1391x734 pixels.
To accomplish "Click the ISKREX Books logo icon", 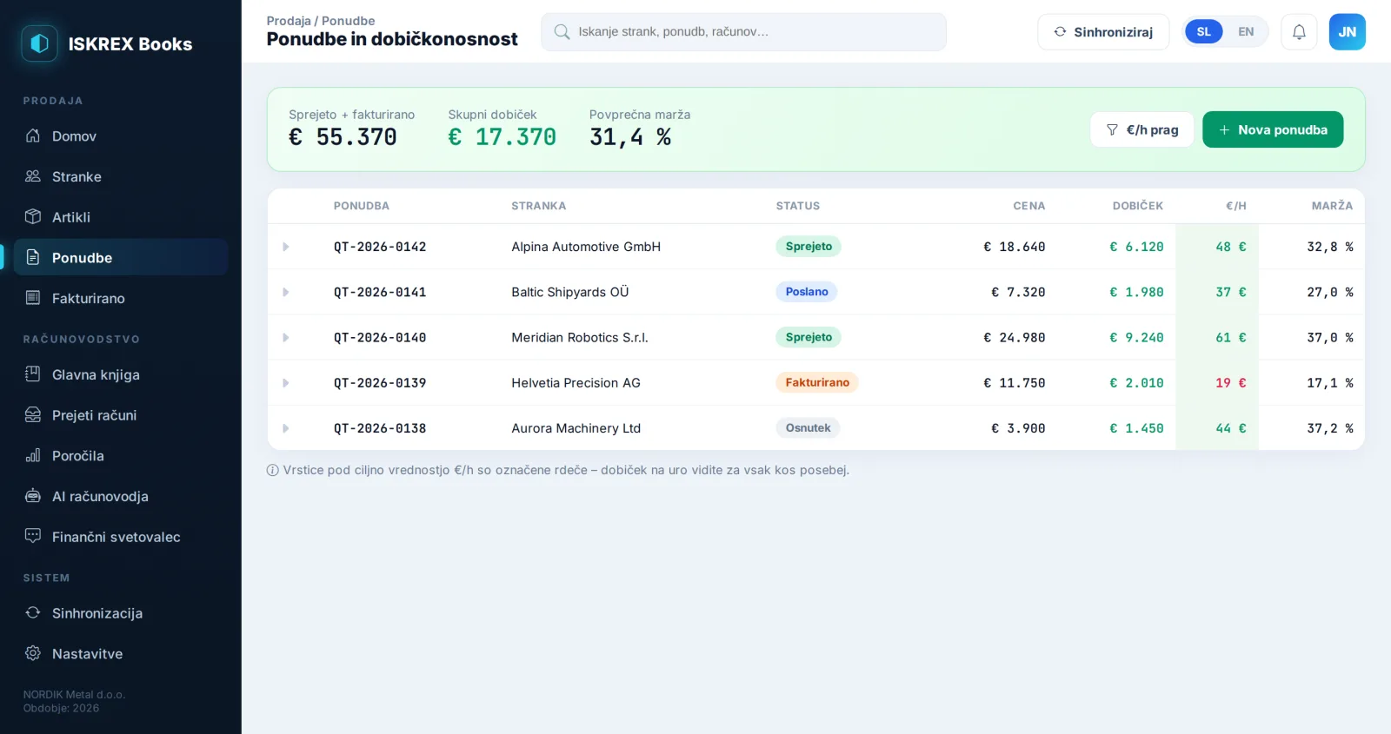I will tap(39, 43).
